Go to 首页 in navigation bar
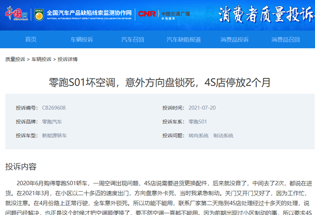 [31, 40]
